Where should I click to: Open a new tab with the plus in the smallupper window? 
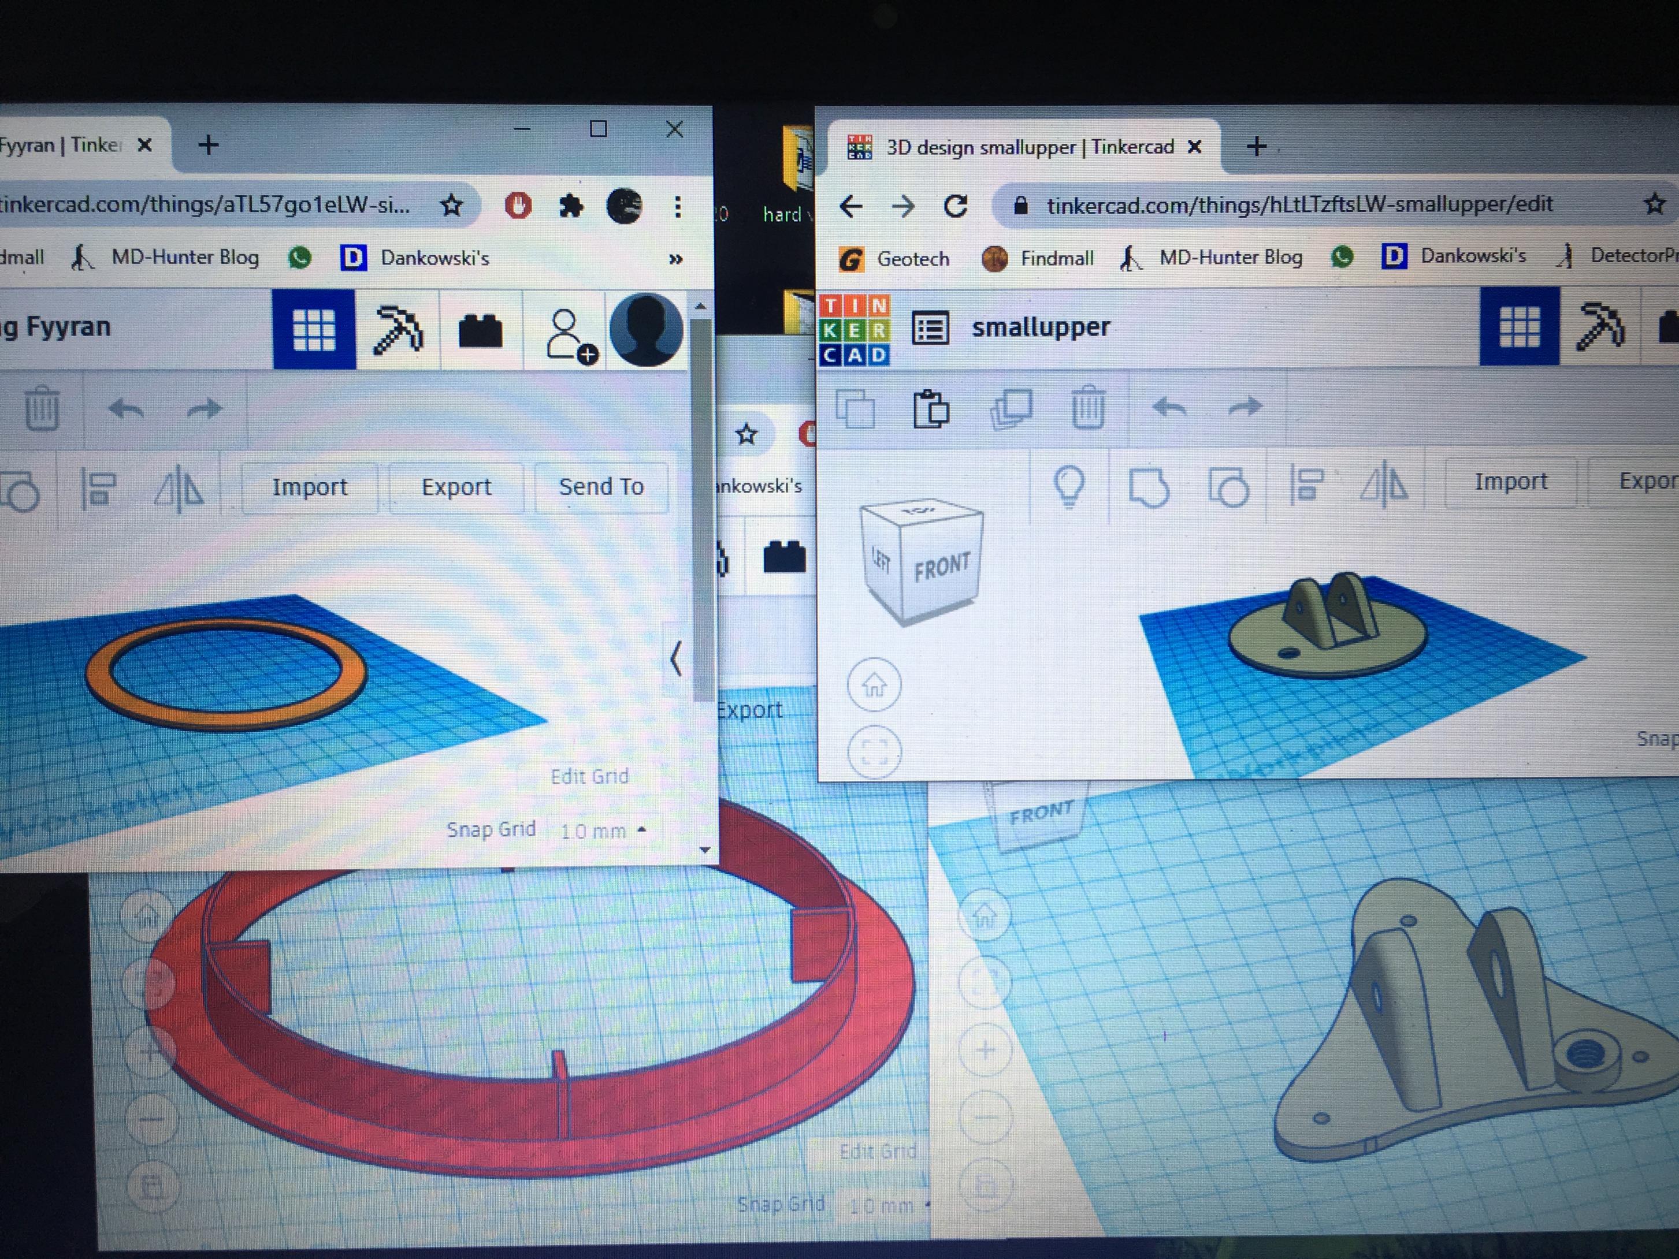1256,147
